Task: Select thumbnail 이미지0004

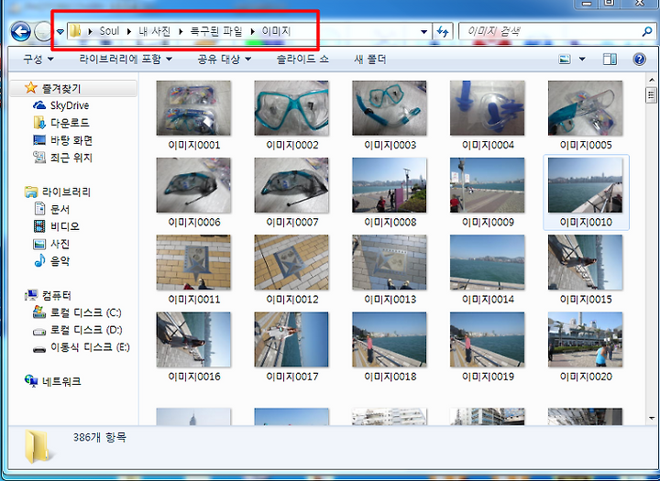Action: click(488, 108)
